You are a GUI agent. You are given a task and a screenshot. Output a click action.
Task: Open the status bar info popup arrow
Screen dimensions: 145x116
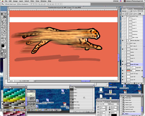(x=35, y=81)
